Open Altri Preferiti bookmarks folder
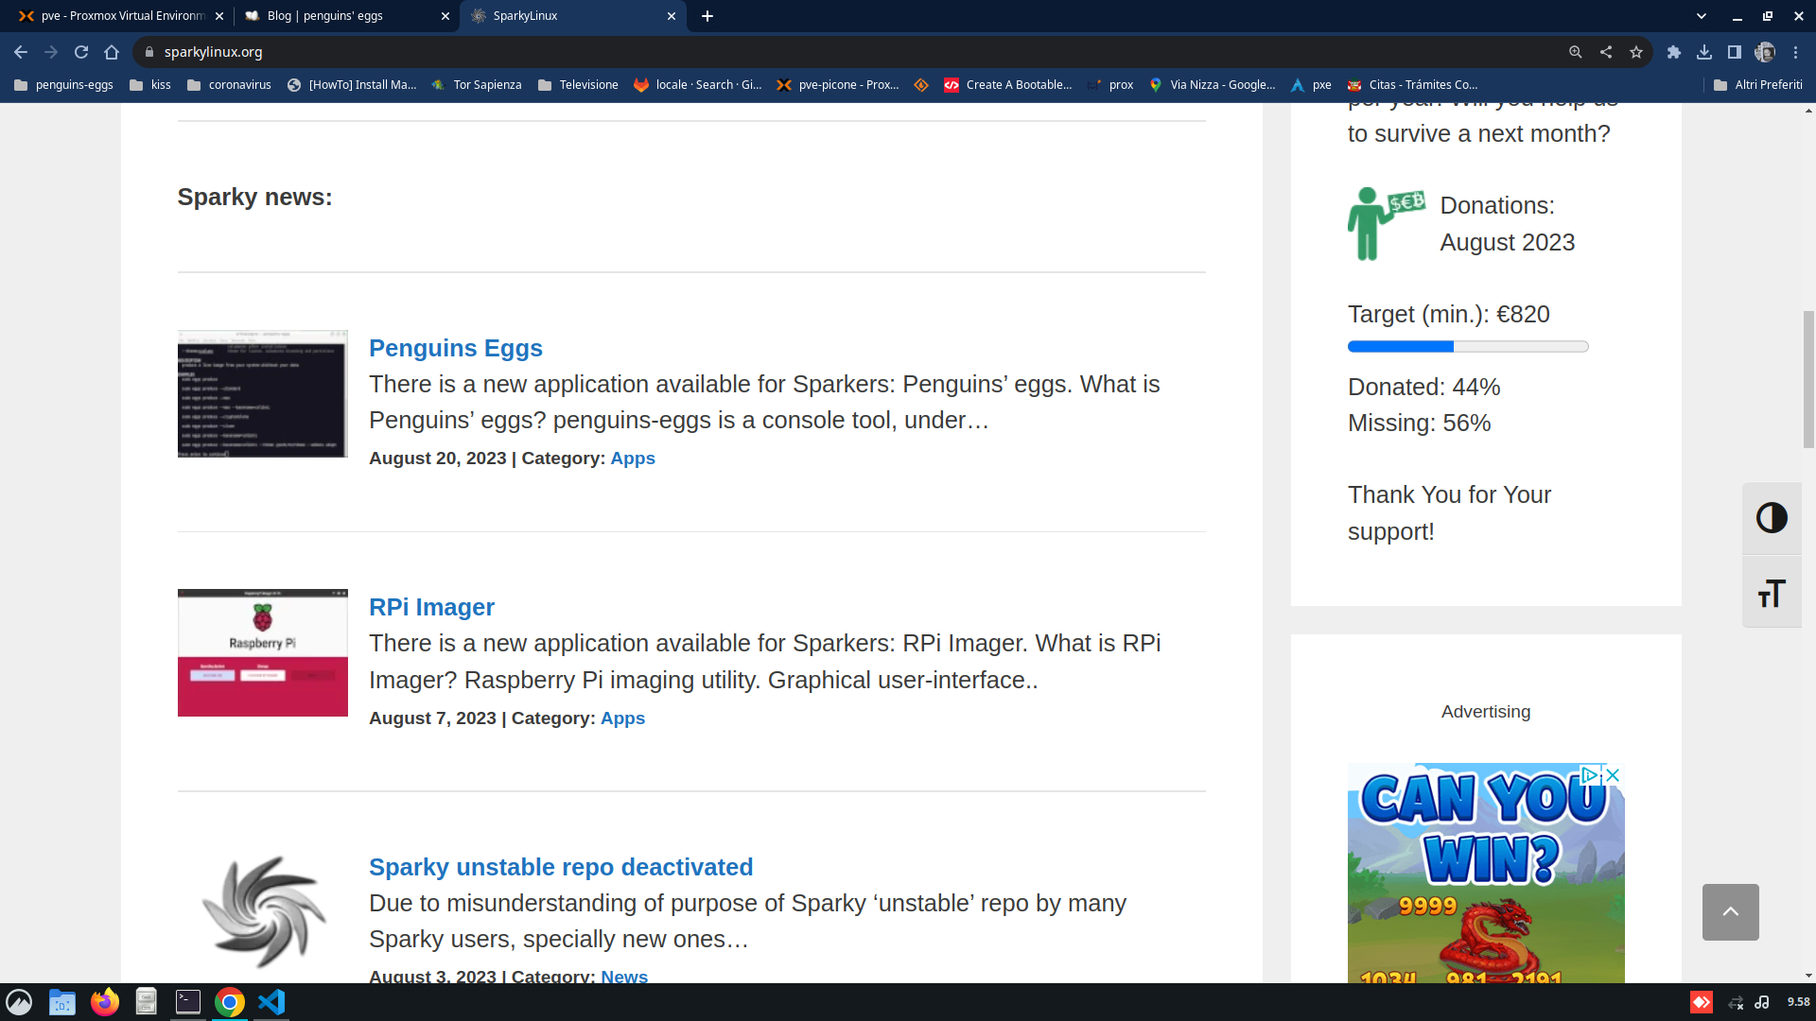The height and width of the screenshot is (1021, 1816). coord(1758,85)
